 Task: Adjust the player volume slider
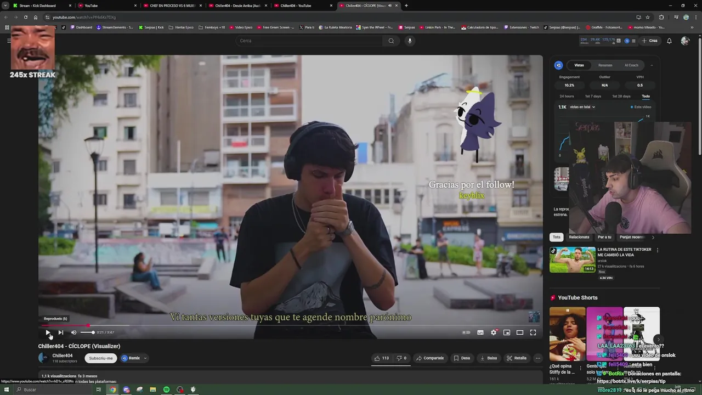click(x=87, y=332)
